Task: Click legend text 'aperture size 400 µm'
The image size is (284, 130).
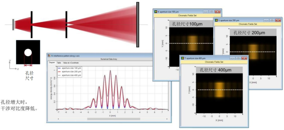Action: click(x=71, y=75)
